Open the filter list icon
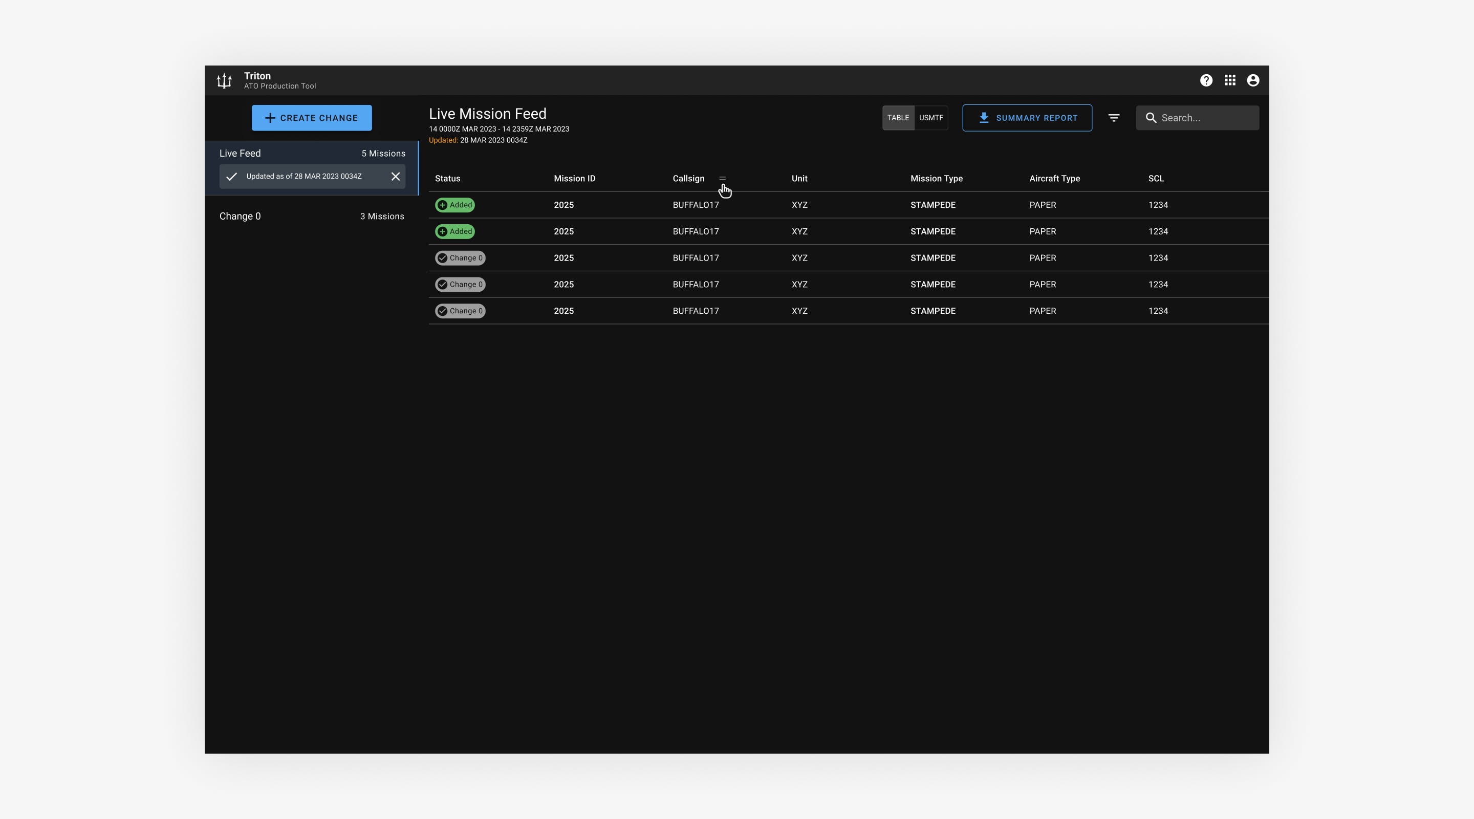Screen dimensions: 1474x819 click(1114, 118)
